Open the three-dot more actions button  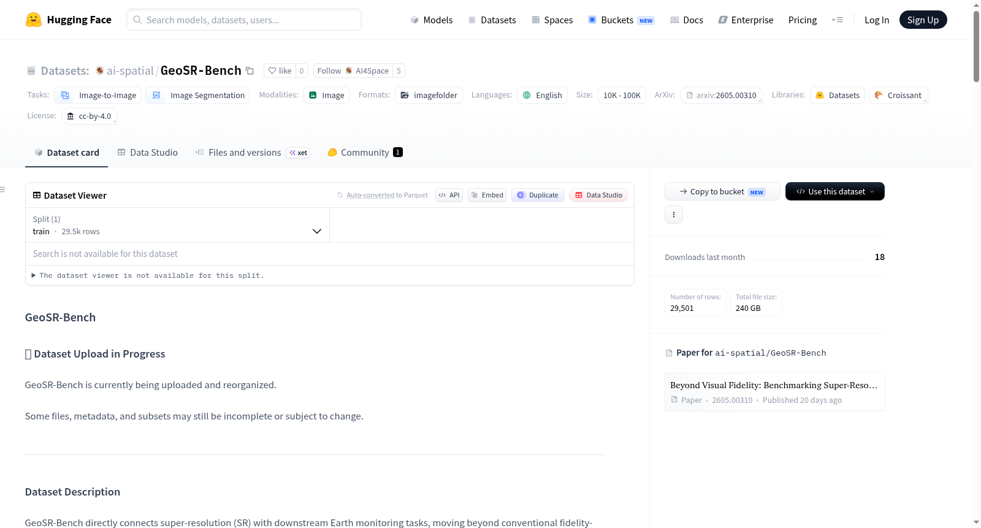[x=674, y=215]
